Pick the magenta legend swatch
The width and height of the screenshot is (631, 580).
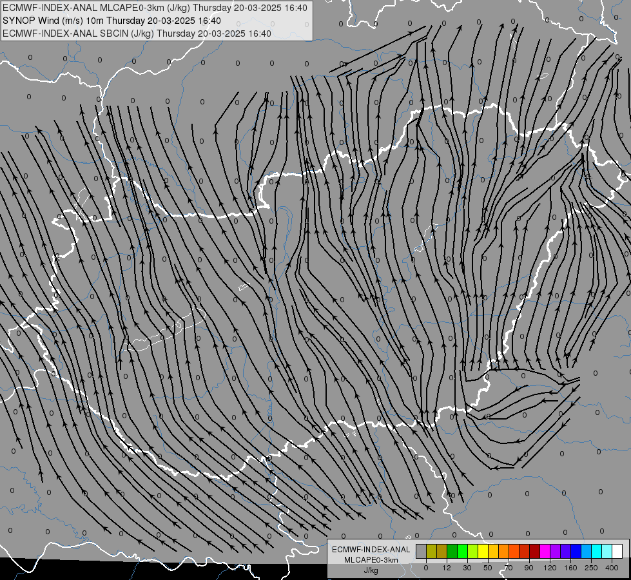click(545, 551)
